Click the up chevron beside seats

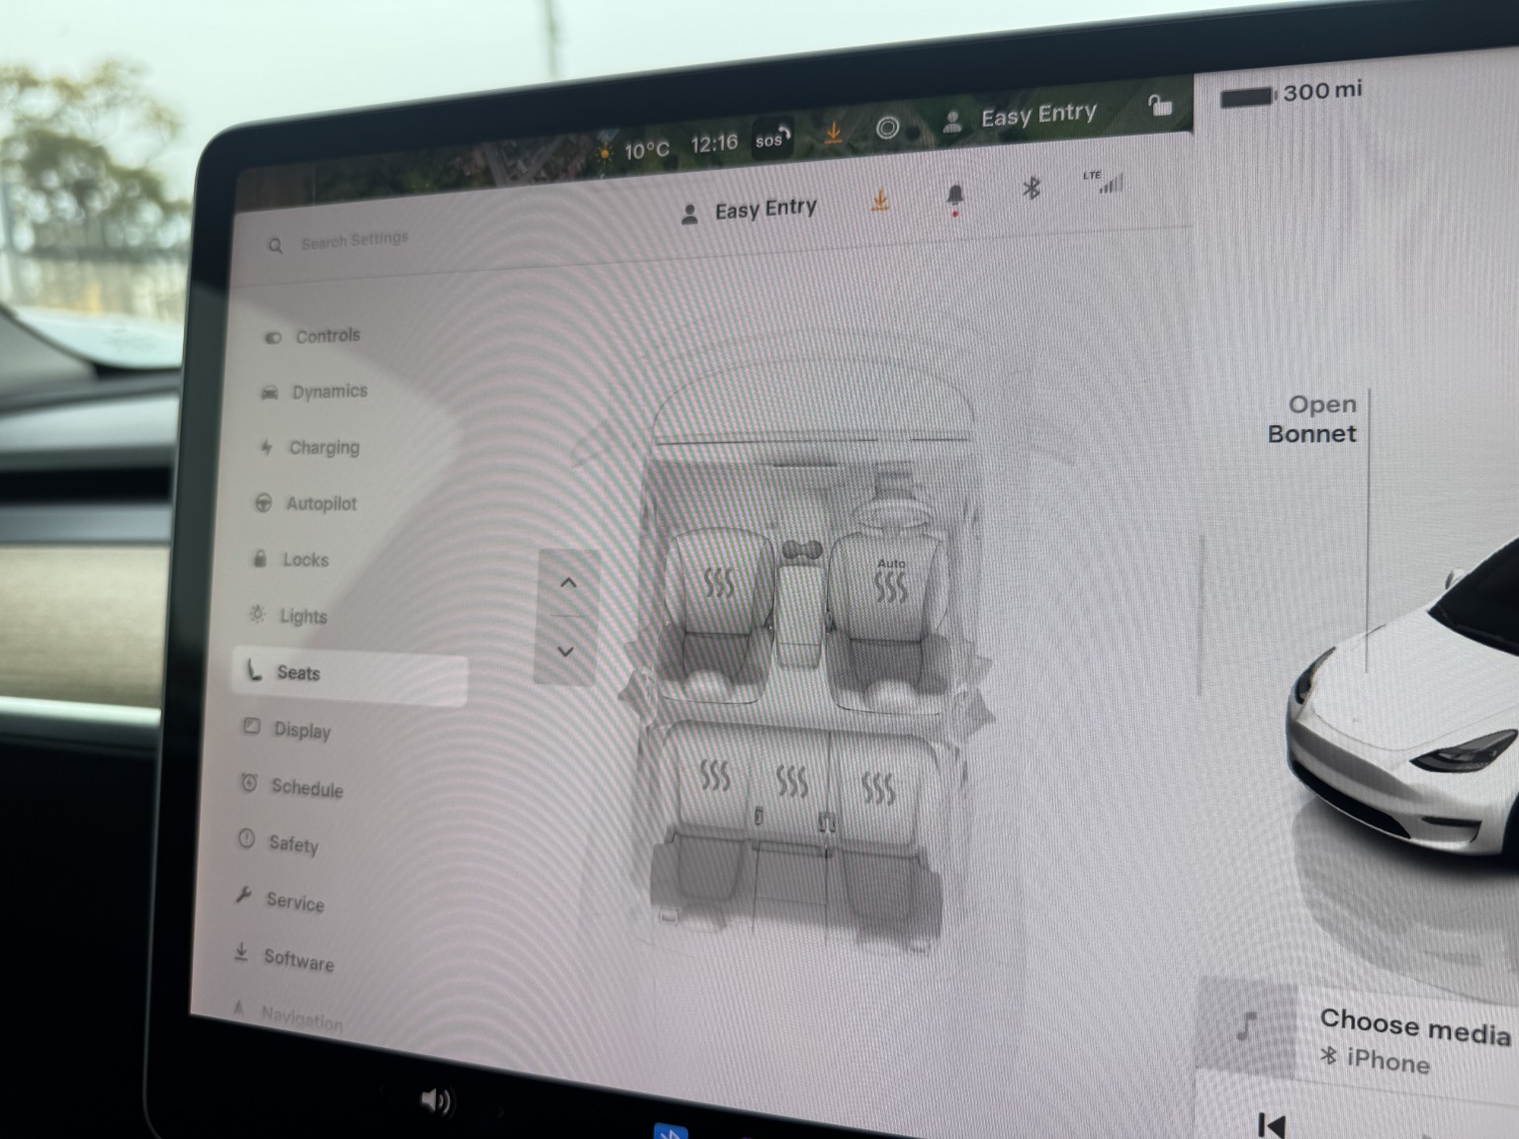click(x=568, y=582)
